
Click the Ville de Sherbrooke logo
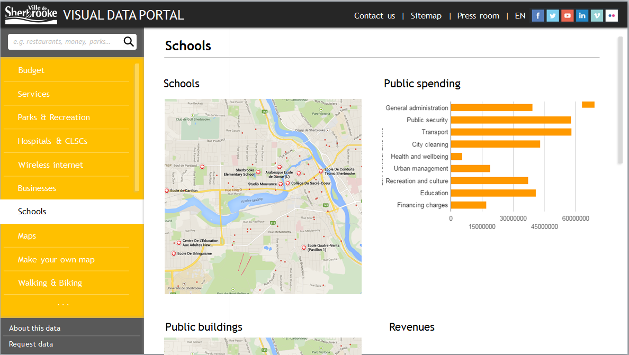click(x=31, y=14)
